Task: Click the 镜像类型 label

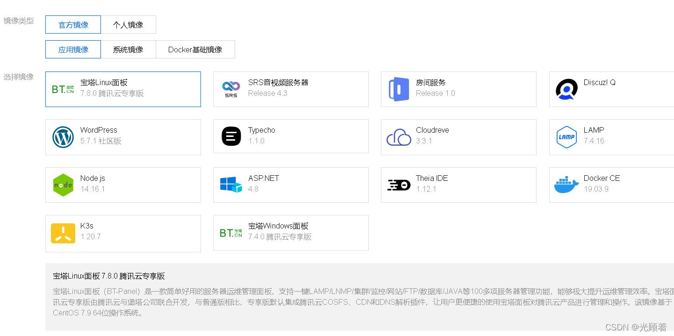Action: (19, 21)
